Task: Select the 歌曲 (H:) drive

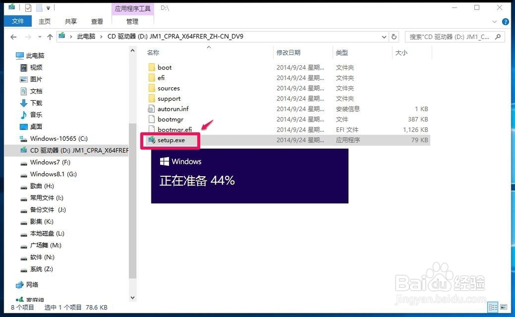Action: pos(42,186)
